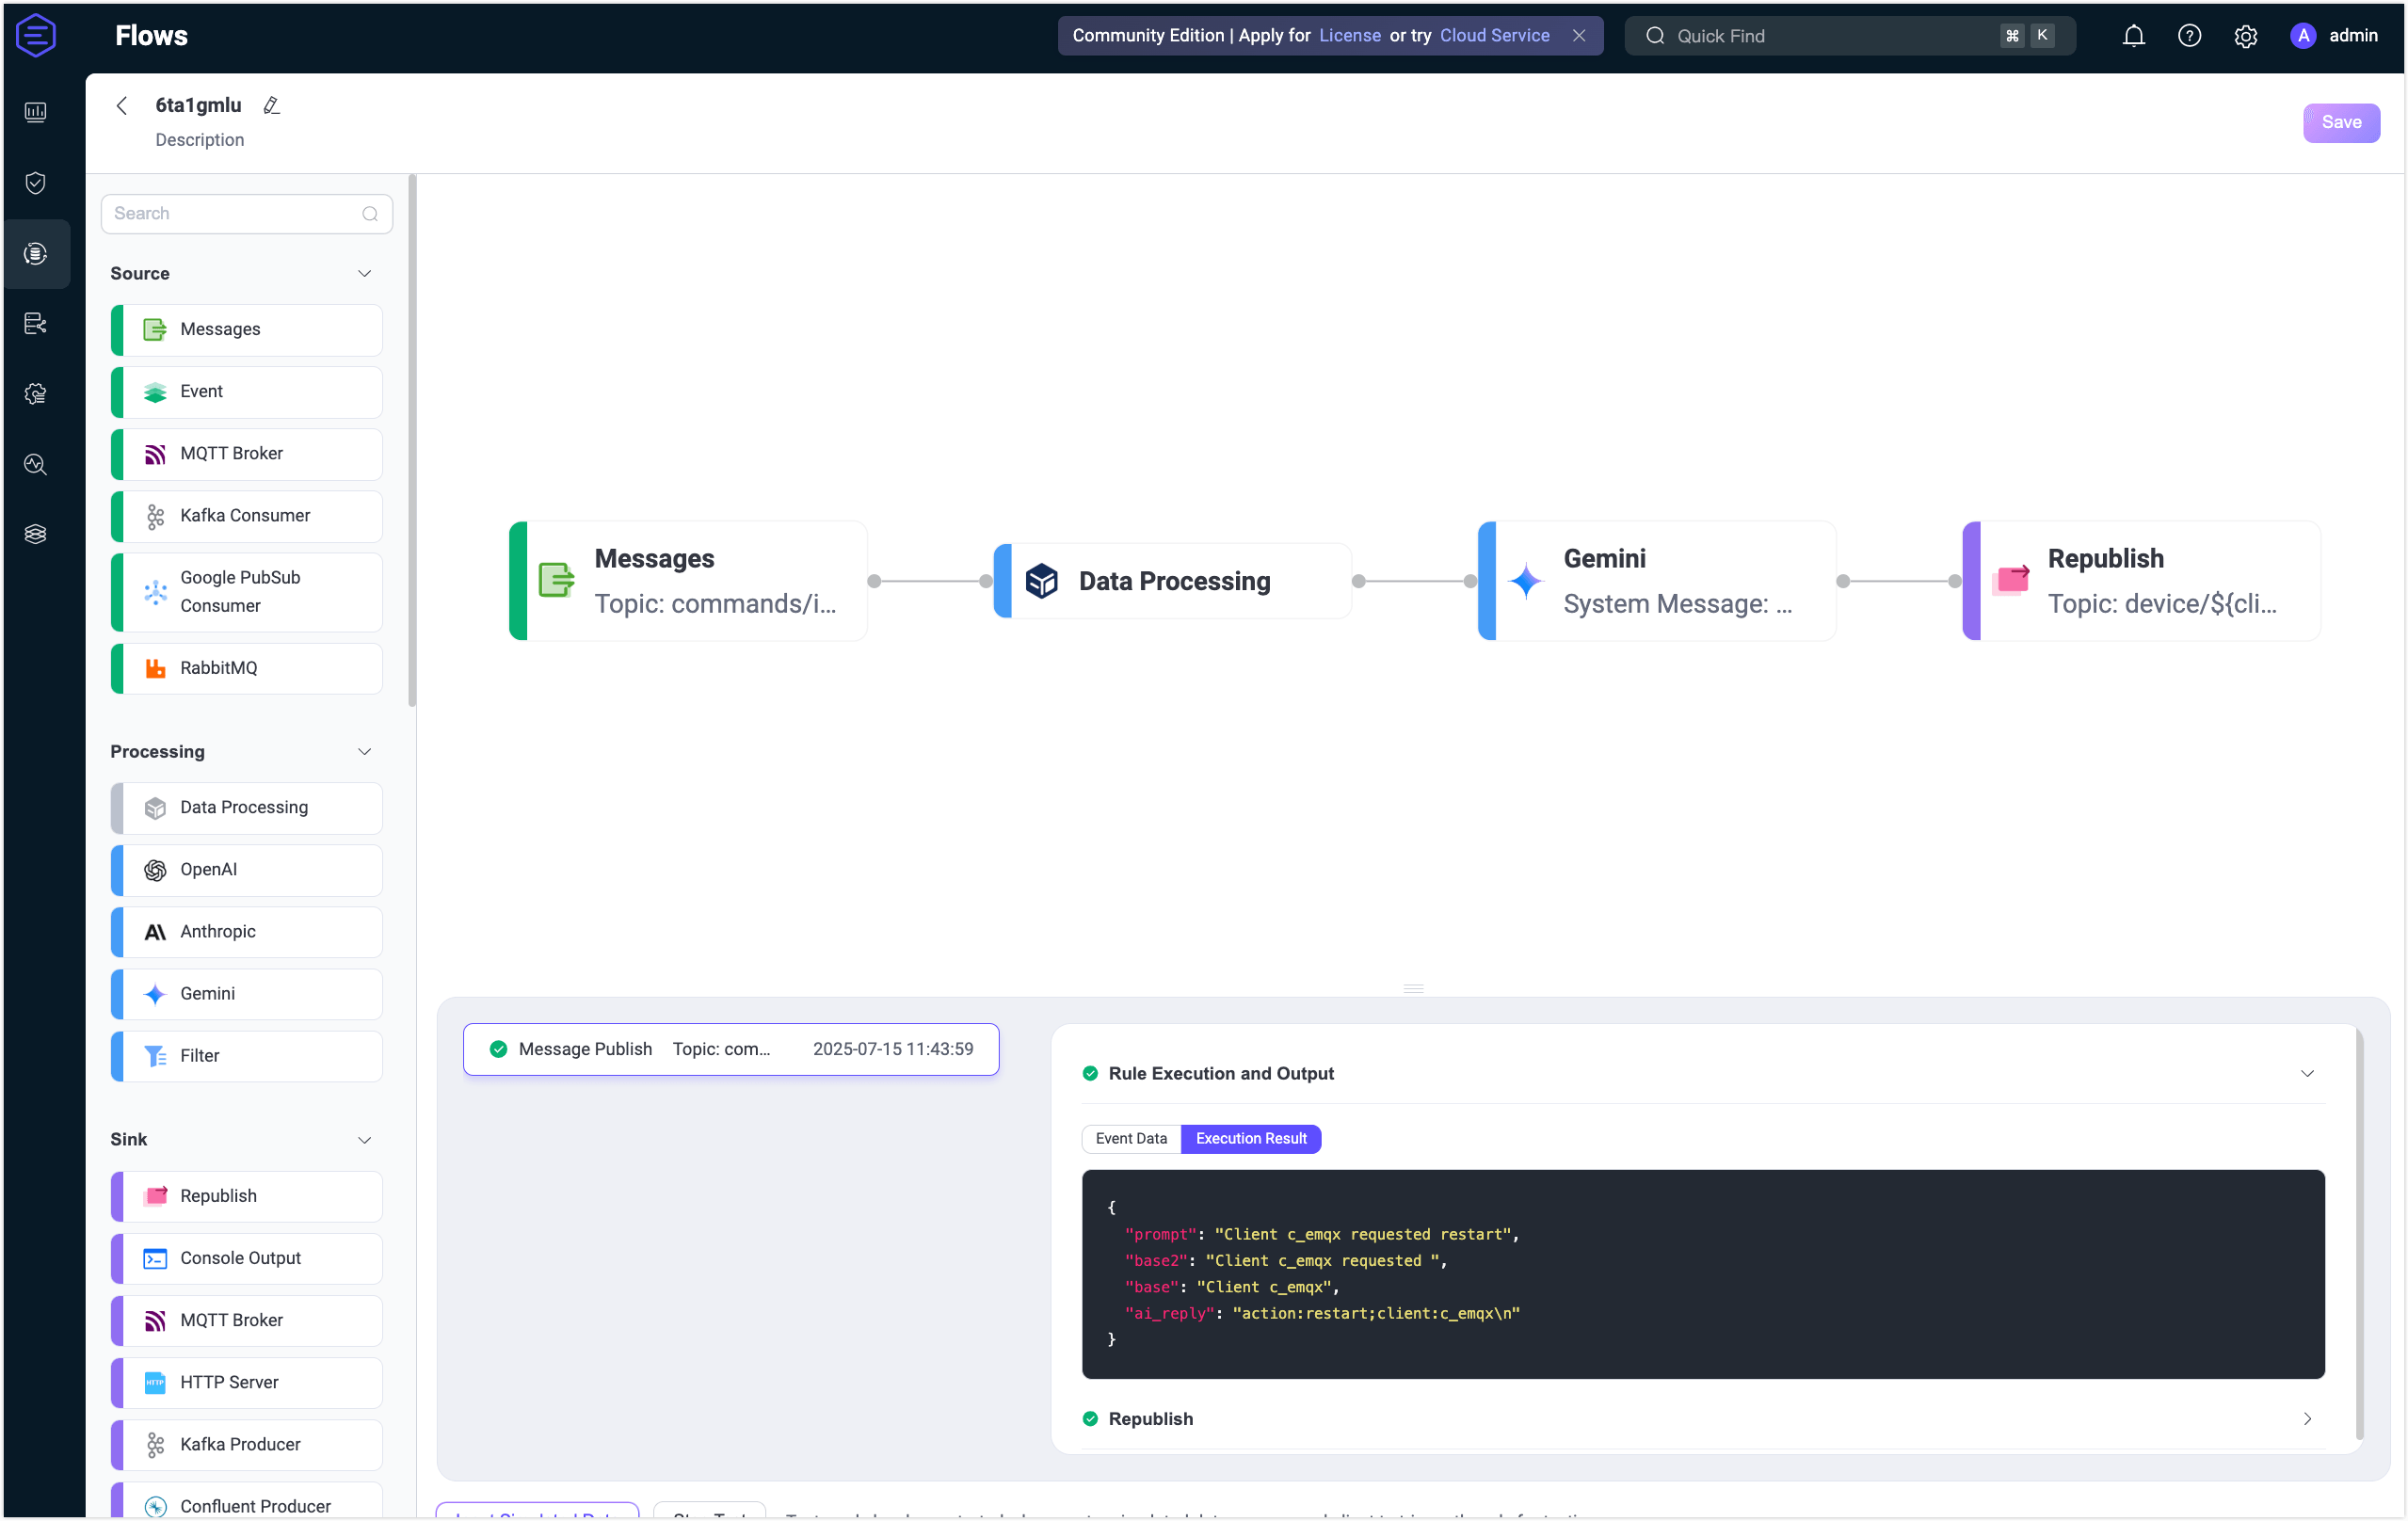
Task: Add a Kafka Consumer source node
Action: (x=246, y=516)
